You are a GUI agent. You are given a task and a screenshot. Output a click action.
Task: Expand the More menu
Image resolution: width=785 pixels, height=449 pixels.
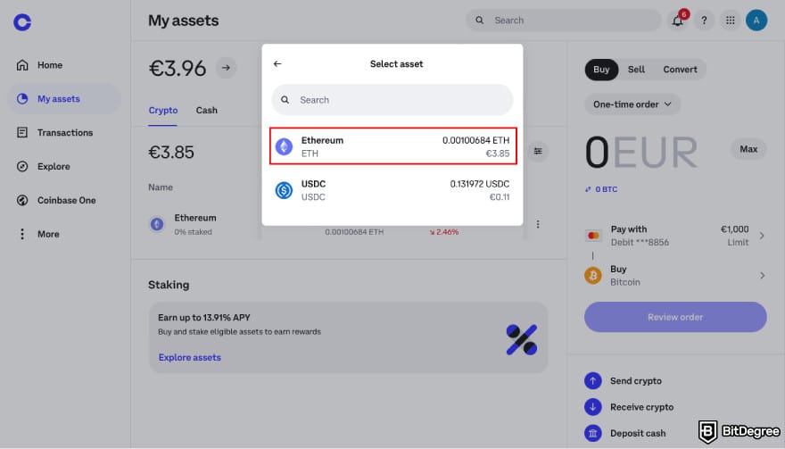(x=38, y=234)
